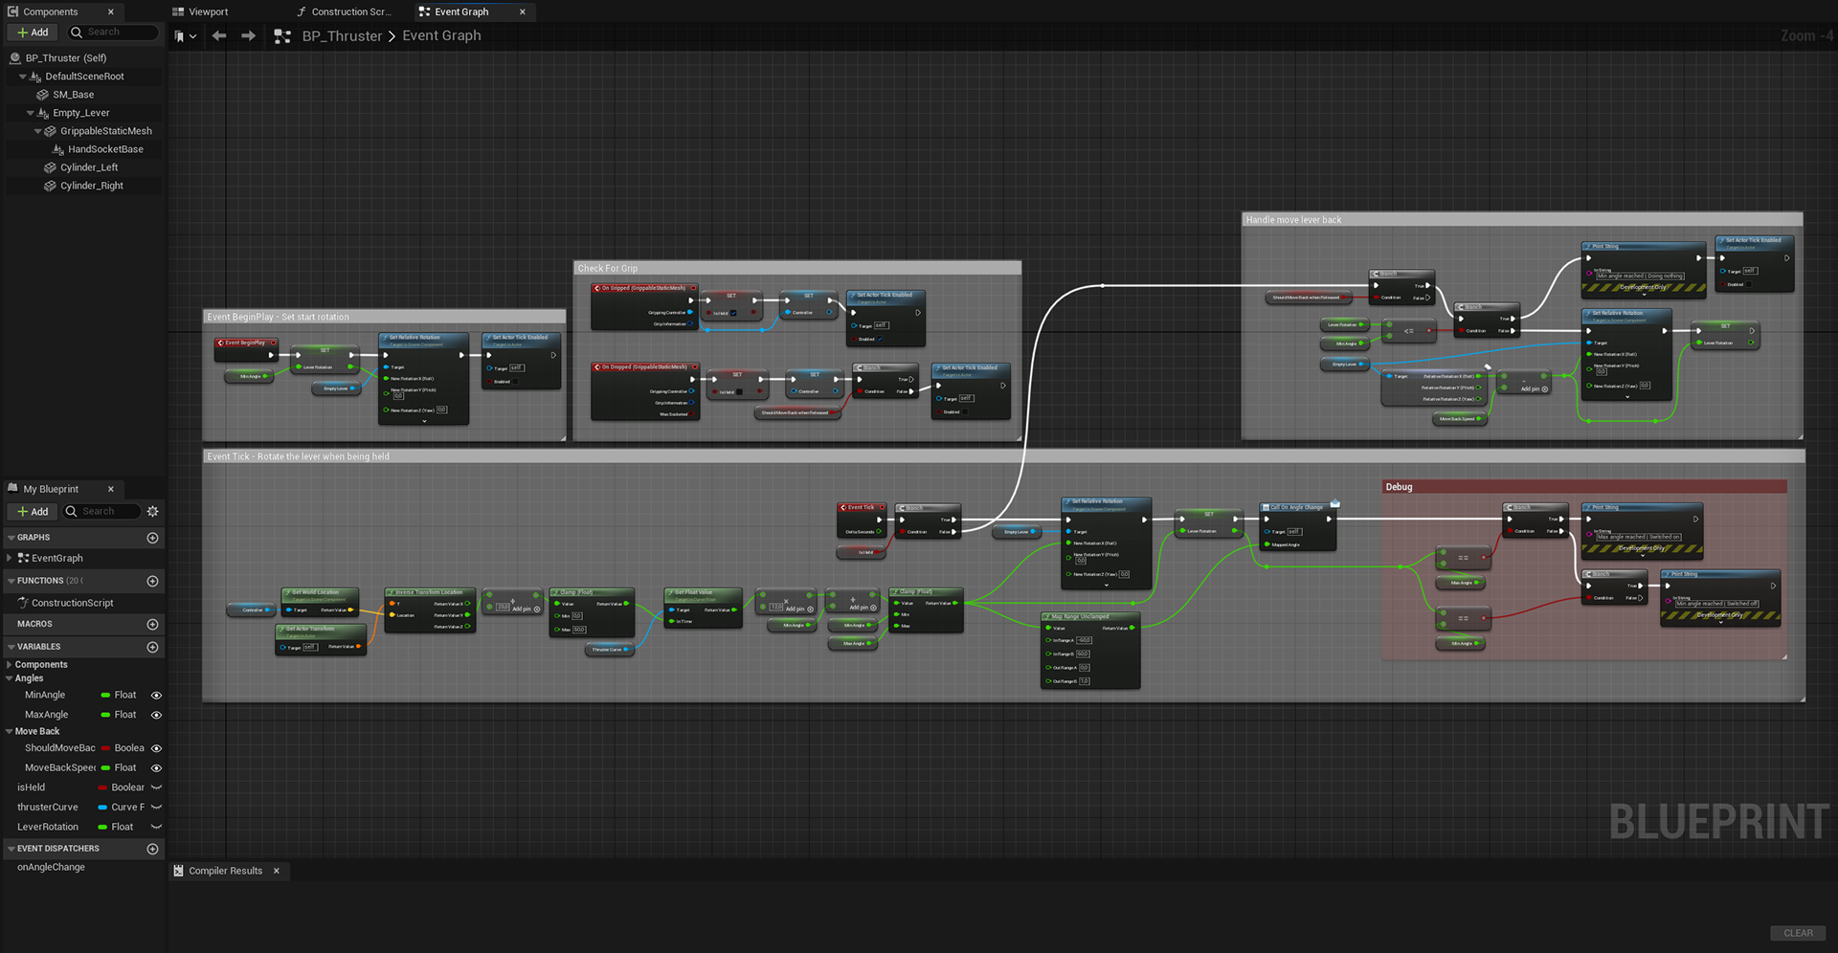Viewport: 1838px width, 953px height.
Task: Click in My Blueprint search field
Action: pos(101,512)
